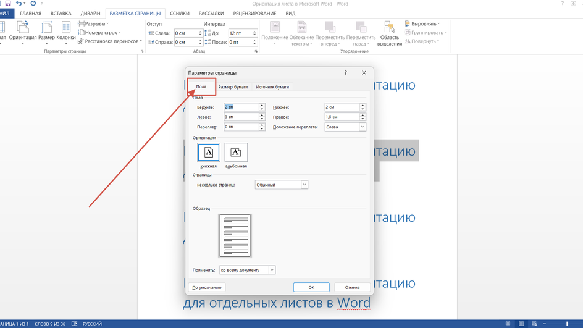Open the Orientation (Ориентация) ribbon button
Image resolution: width=583 pixels, height=328 pixels.
click(23, 32)
